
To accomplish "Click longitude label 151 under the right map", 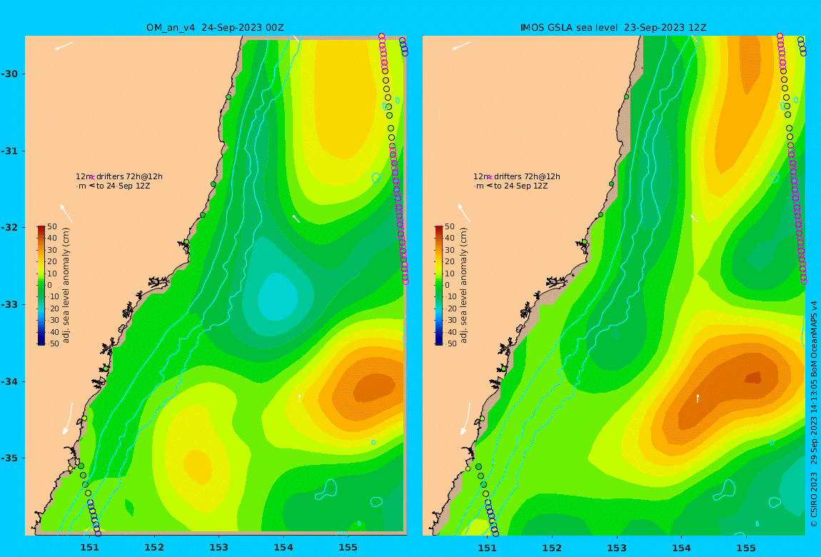I will [x=488, y=548].
